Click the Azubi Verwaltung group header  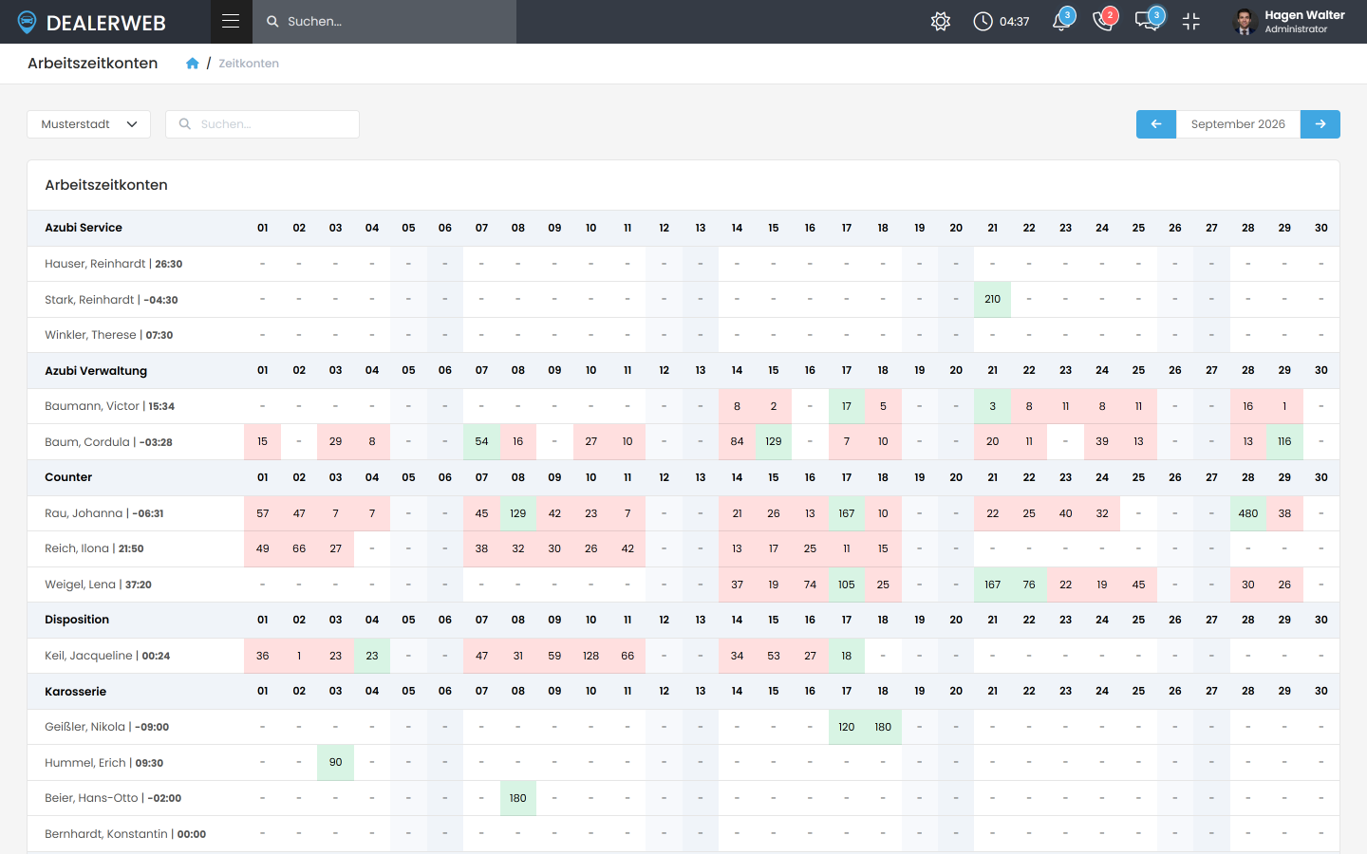click(x=96, y=371)
